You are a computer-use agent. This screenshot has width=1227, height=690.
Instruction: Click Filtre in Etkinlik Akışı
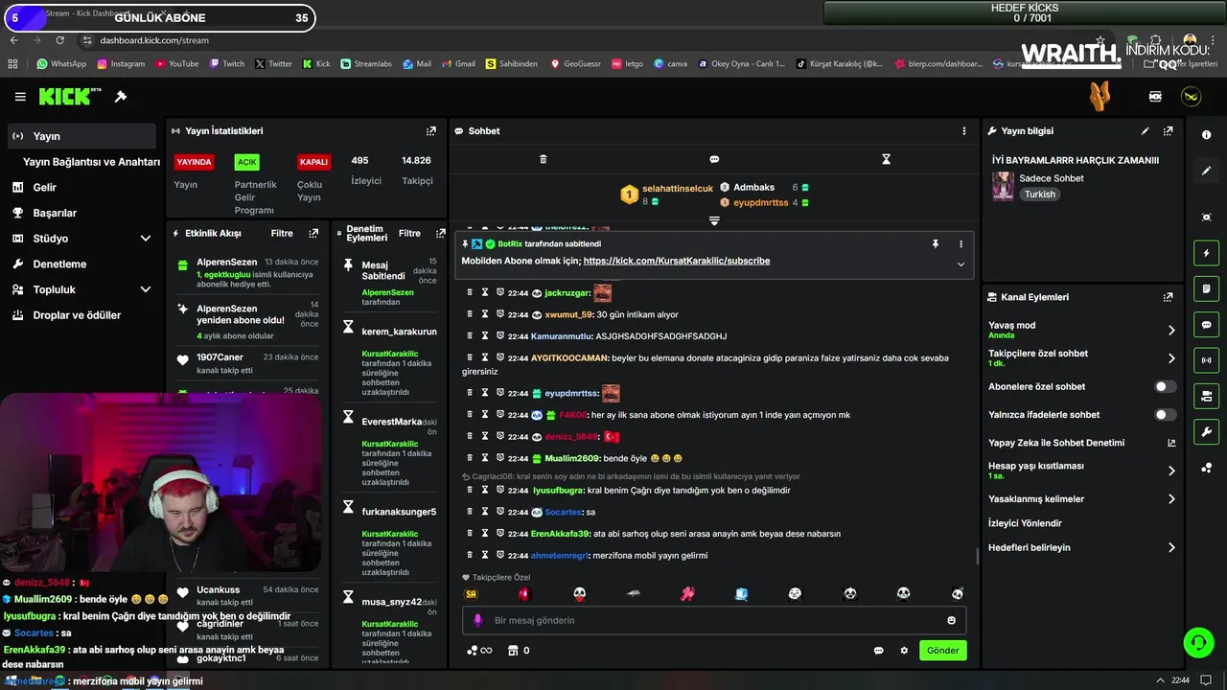click(282, 233)
